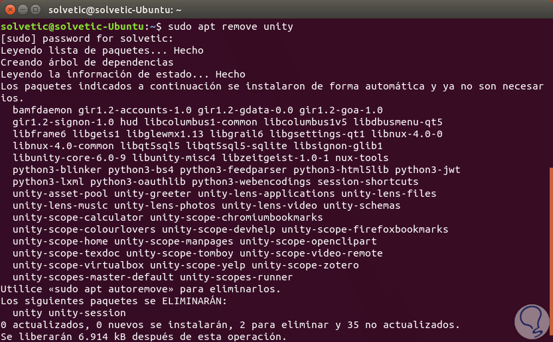Click the typed command 'sudo apt remove unity'

point(230,27)
